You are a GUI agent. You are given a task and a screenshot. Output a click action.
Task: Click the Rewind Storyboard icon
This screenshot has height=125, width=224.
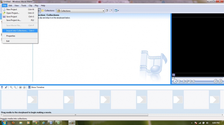click(x=20, y=87)
